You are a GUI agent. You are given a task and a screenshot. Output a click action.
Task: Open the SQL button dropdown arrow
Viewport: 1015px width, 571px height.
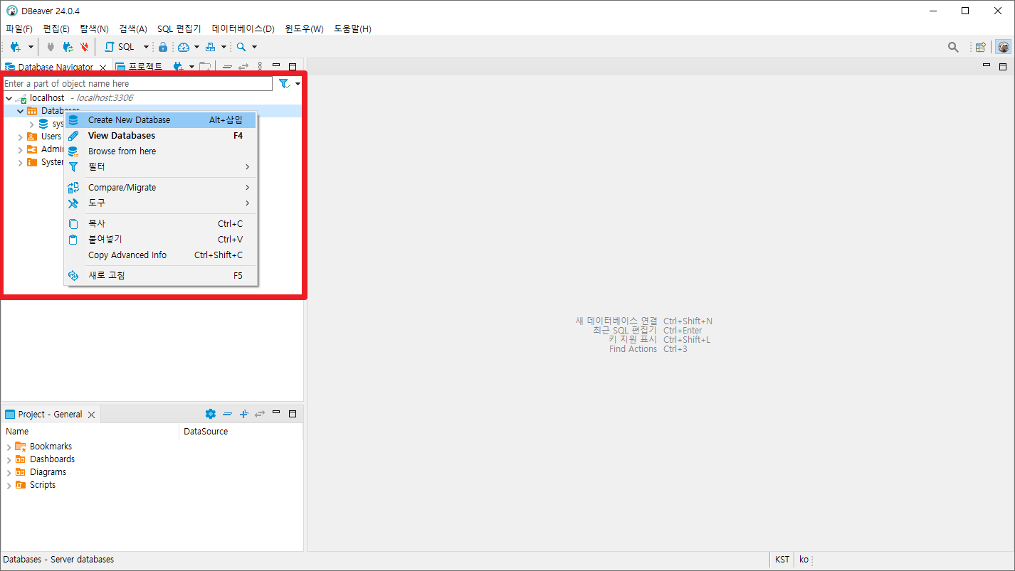coord(146,47)
